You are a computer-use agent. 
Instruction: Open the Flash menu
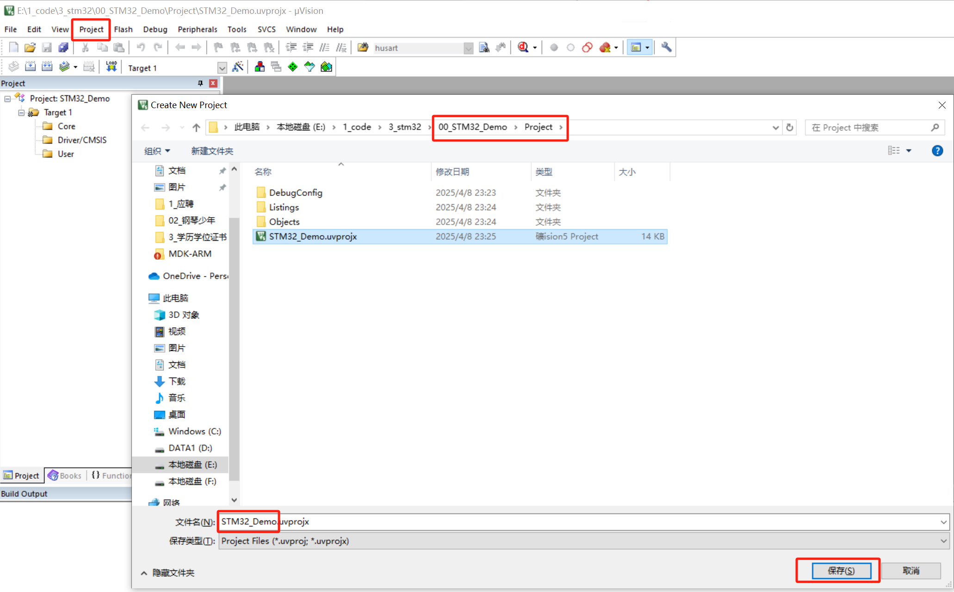123,29
